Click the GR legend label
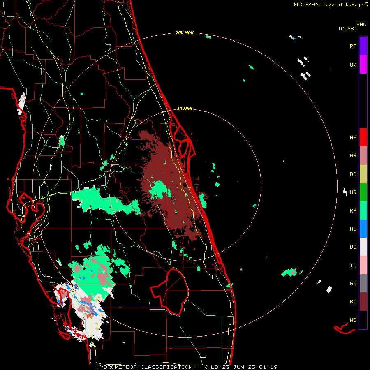 click(x=353, y=156)
